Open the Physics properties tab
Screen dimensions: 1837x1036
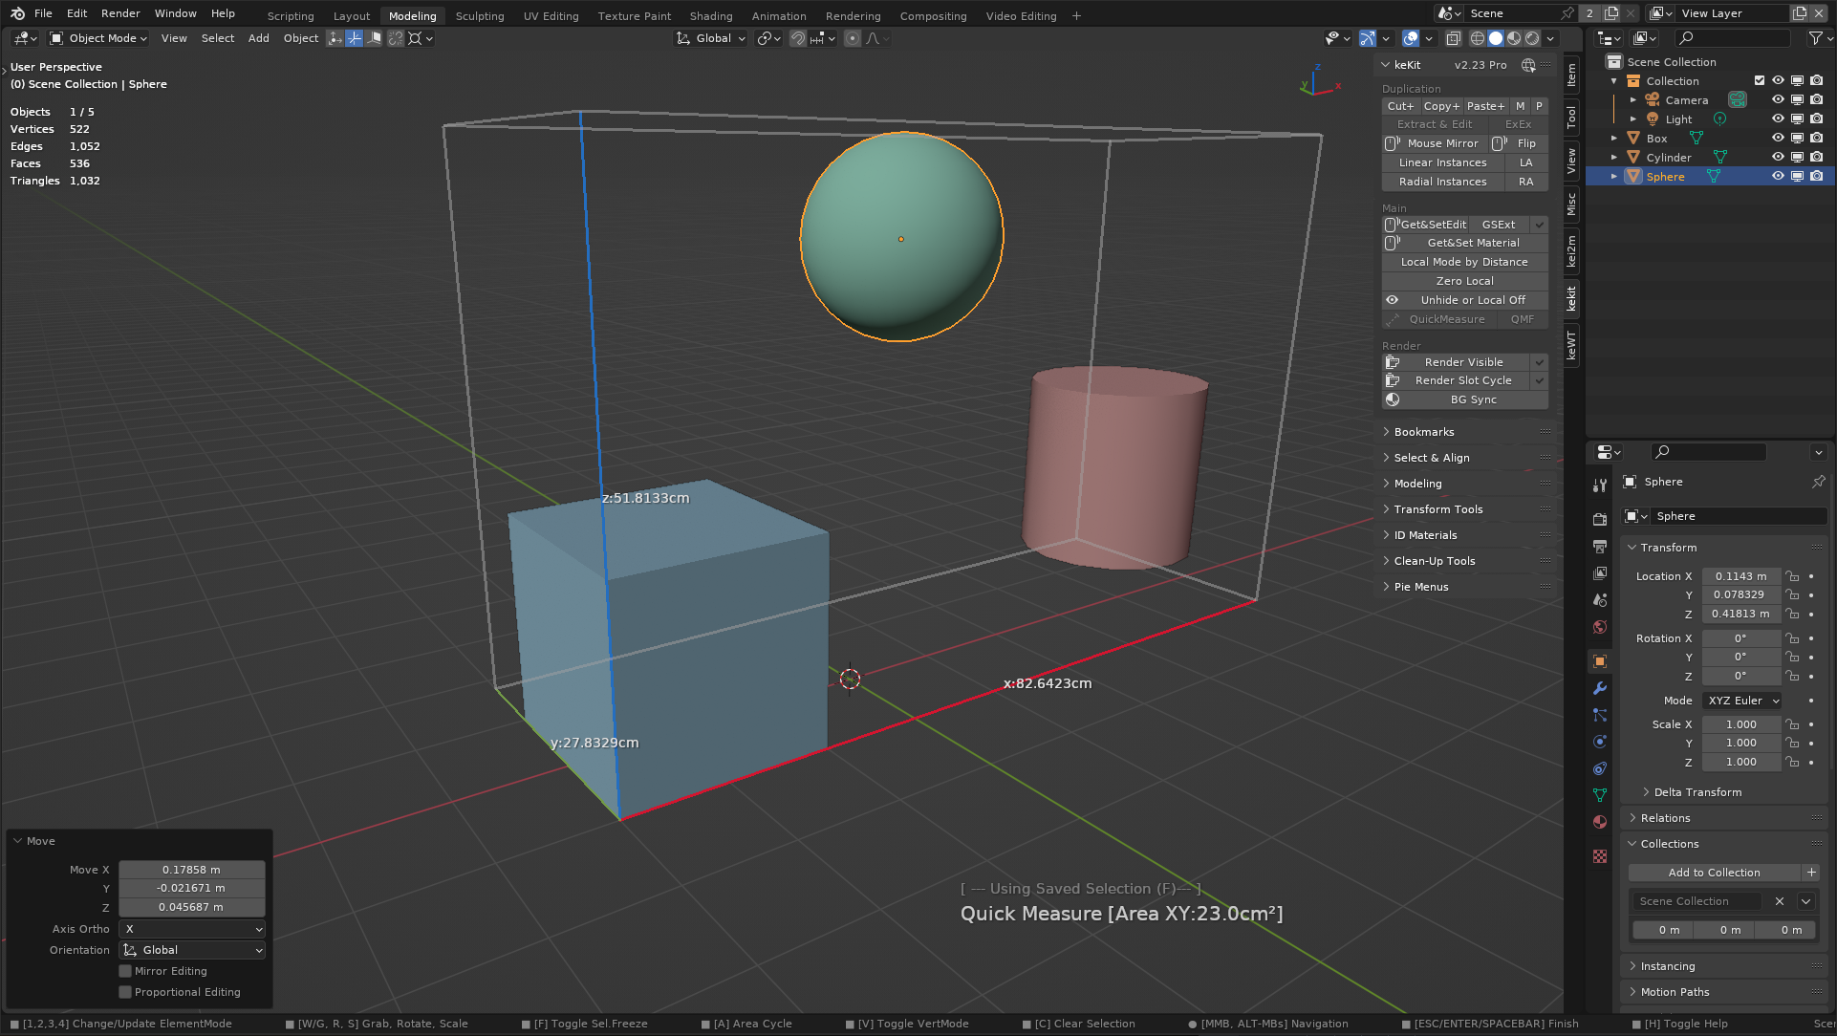[x=1600, y=742]
